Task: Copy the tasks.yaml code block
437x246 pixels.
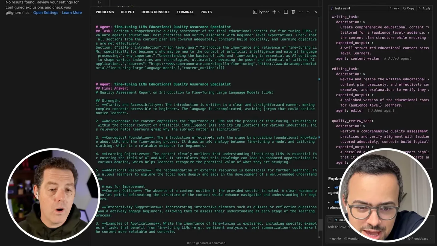Action: click(x=409, y=8)
